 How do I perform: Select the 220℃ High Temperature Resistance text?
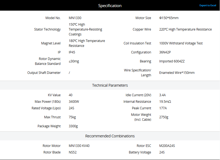point(185,29)
